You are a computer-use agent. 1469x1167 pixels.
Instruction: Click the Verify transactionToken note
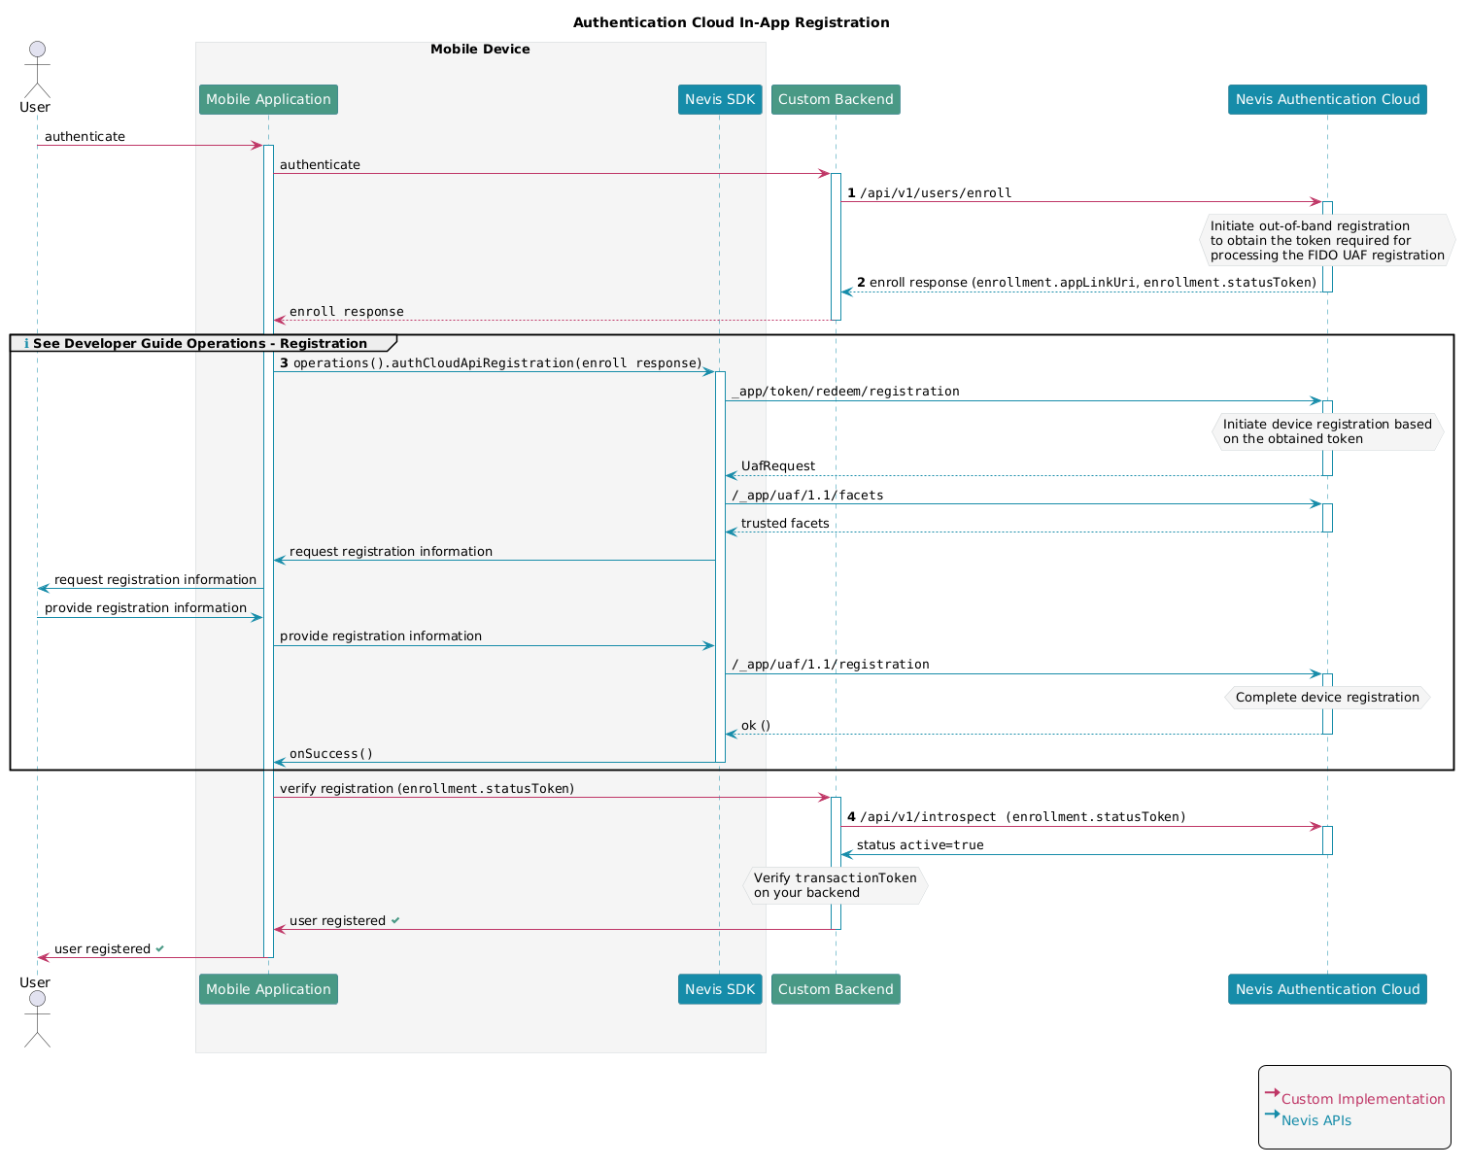coord(836,885)
